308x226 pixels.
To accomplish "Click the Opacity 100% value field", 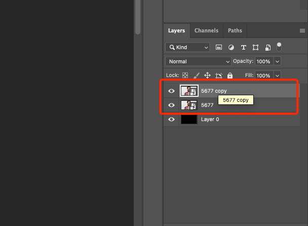I will [264, 61].
